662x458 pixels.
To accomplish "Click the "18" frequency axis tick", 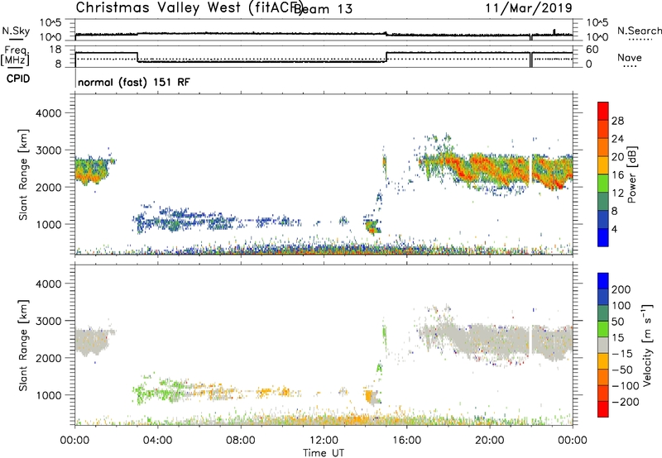I will tap(55, 50).
